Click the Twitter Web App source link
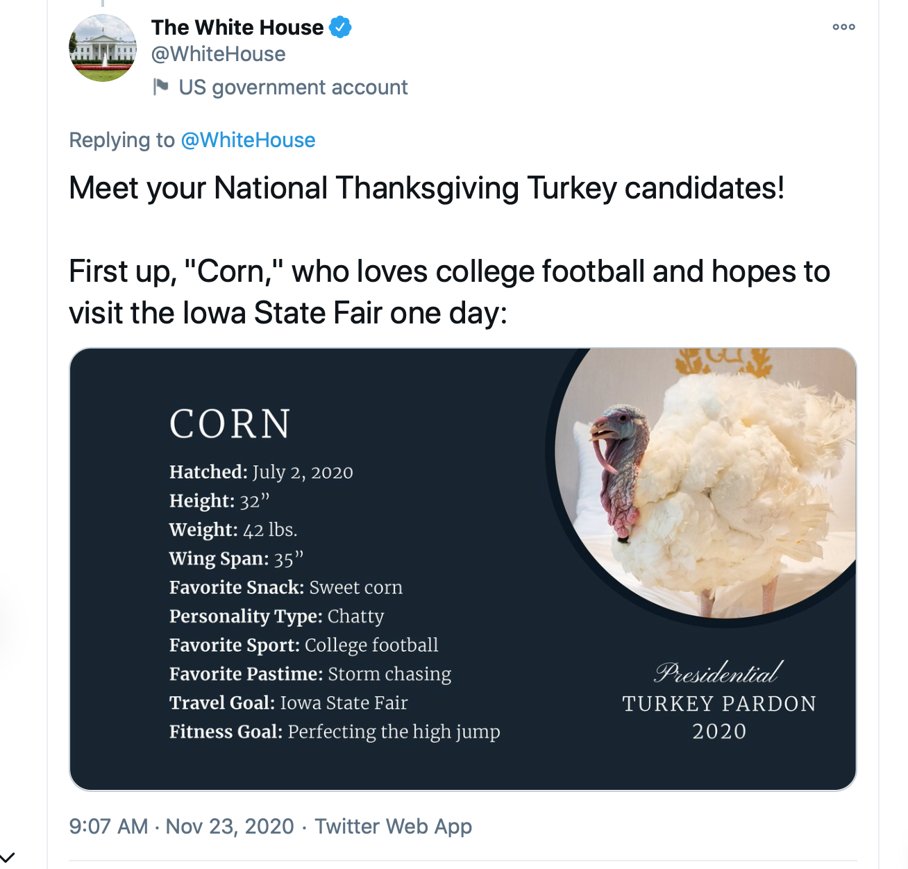The height and width of the screenshot is (869, 908). coord(393,826)
